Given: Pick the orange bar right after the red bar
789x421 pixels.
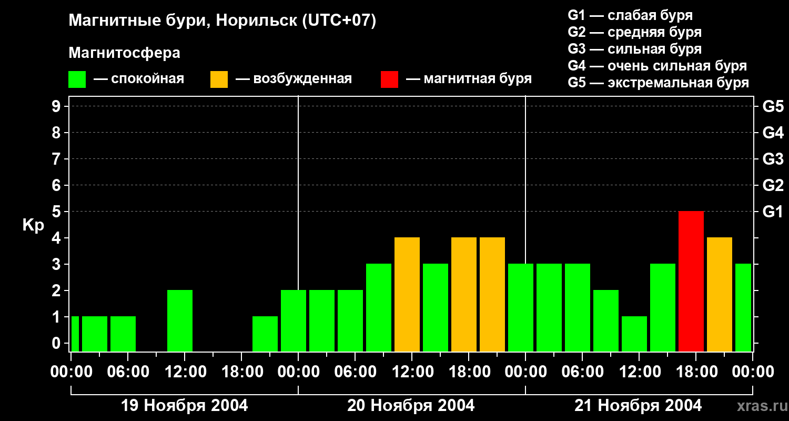Looking at the screenshot, I should [x=720, y=294].
